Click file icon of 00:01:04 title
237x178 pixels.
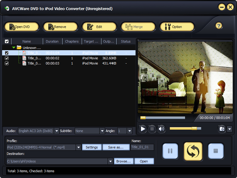tap(24, 53)
